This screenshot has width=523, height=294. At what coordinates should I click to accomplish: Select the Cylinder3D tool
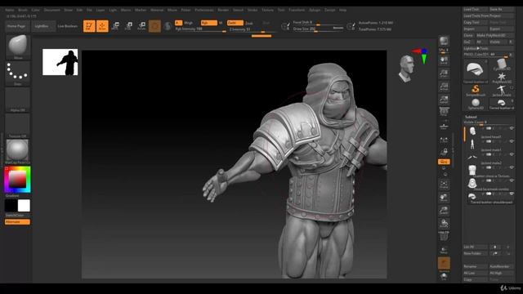coord(501,65)
